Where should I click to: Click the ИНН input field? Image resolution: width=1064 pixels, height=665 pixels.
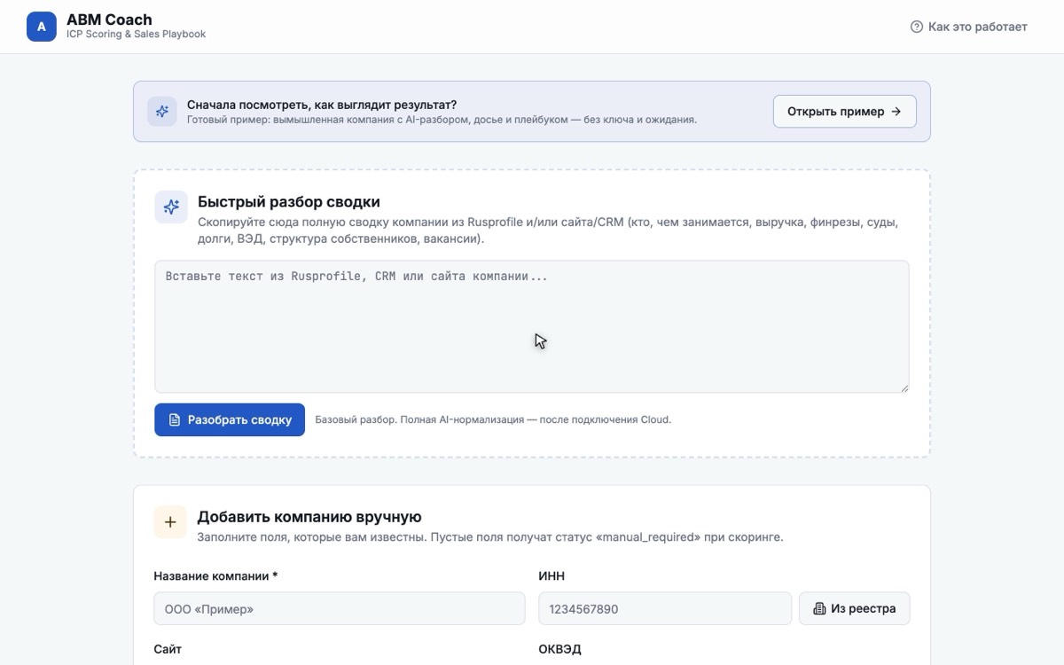[665, 609]
